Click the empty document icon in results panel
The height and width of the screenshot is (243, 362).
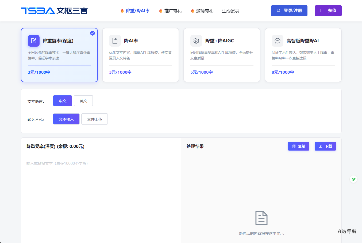coord(261,218)
